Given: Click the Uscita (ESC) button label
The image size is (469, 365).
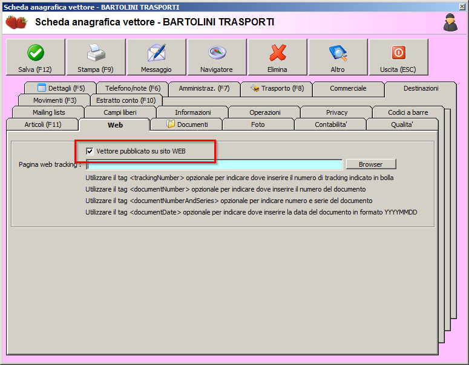Looking at the screenshot, I should tap(398, 69).
